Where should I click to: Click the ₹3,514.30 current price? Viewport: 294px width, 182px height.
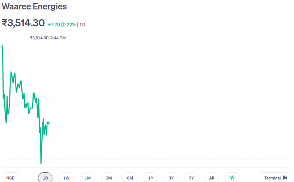(x=23, y=23)
